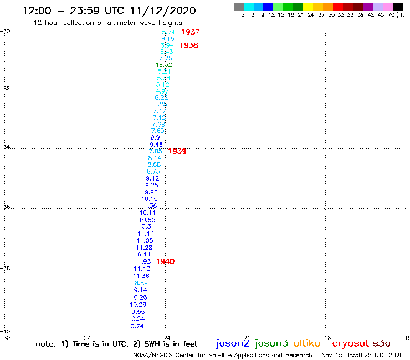Click the value 7.68
410x360 pixels.
[x=158, y=125]
